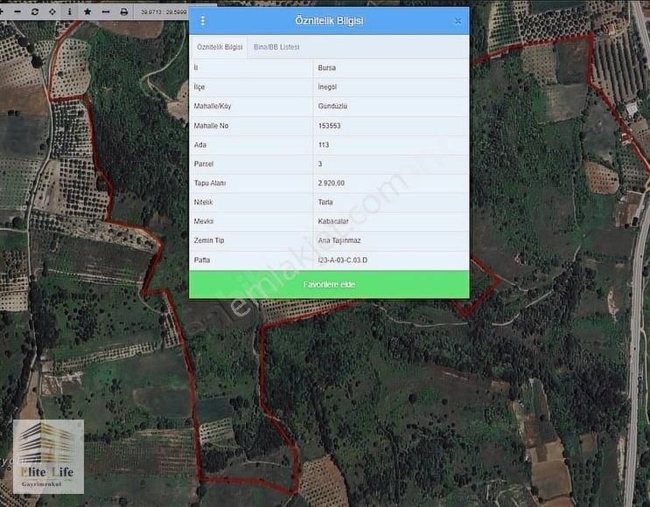Select the İnegöl district value
Screen dimensions: 650x507
pos(327,87)
